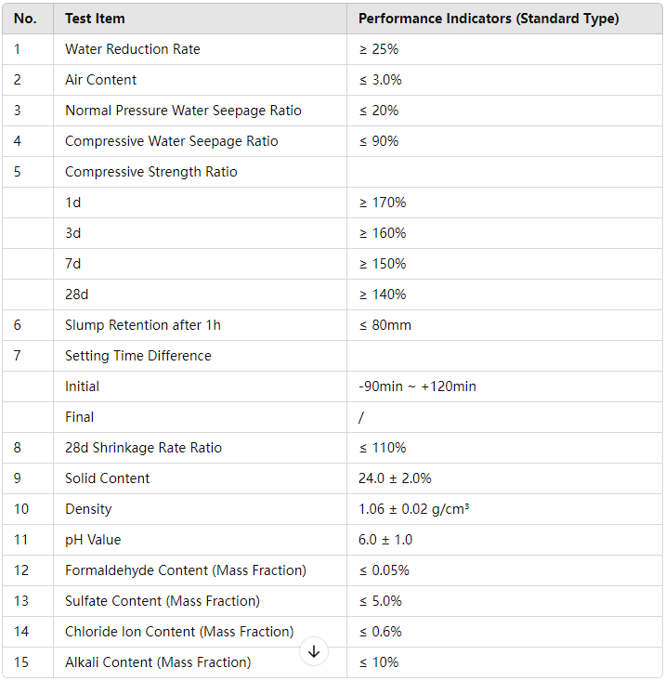This screenshot has width=665, height=681.
Task: Select the 'Solid Content' row label
Action: pos(107,478)
